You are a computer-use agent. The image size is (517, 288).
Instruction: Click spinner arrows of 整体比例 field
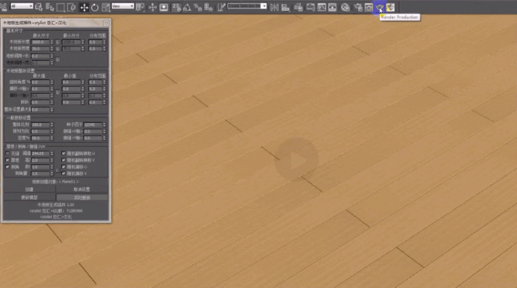[52, 125]
